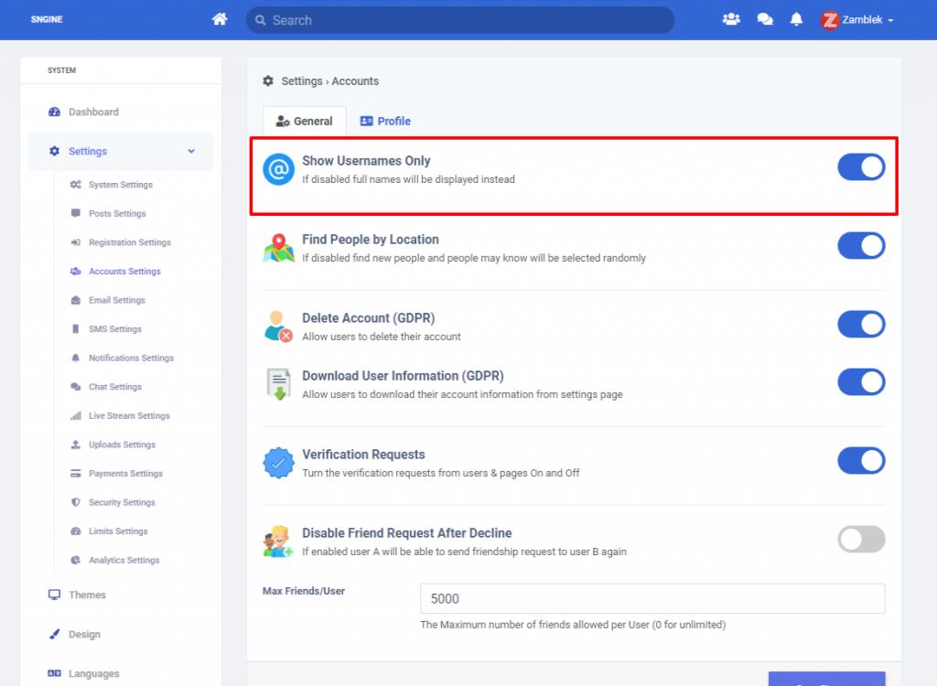Click the Themes monitor icon
The height and width of the screenshot is (686, 937).
(x=54, y=595)
